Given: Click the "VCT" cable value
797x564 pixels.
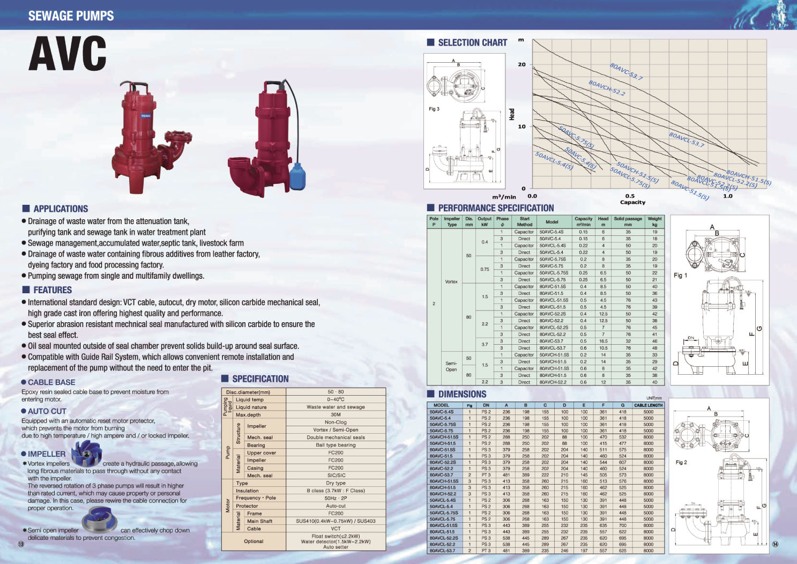Looking at the screenshot, I should point(336,528).
